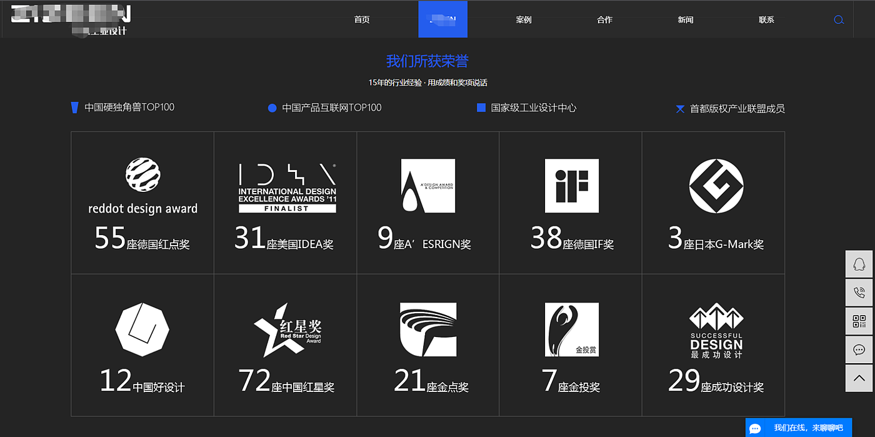Select the Successful Design award logo
The image size is (875, 437).
point(716,331)
